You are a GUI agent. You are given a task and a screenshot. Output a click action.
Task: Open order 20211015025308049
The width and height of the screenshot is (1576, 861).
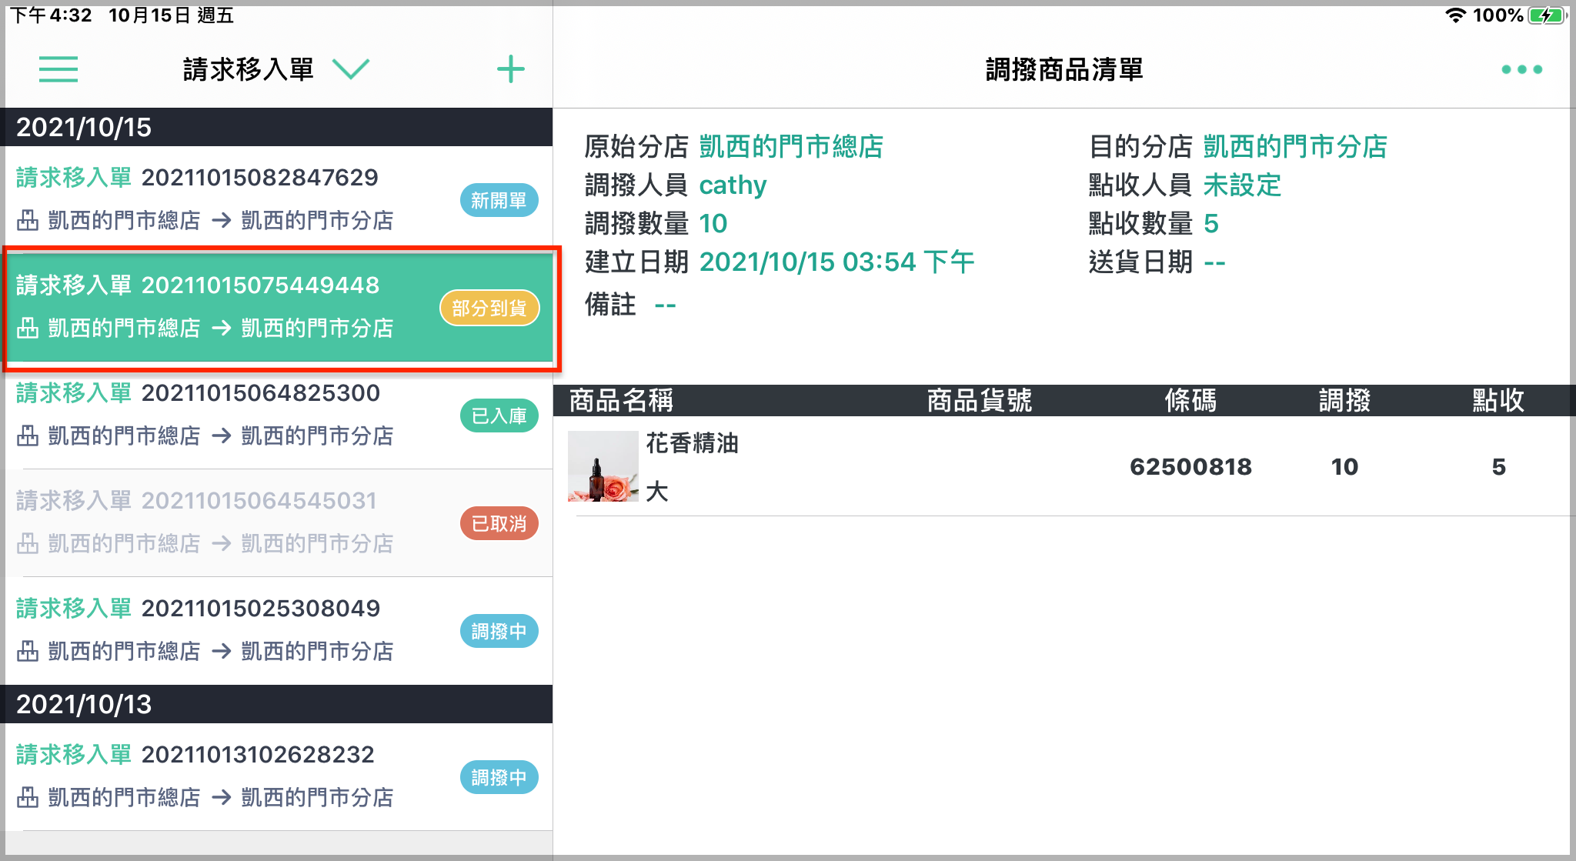(x=278, y=630)
